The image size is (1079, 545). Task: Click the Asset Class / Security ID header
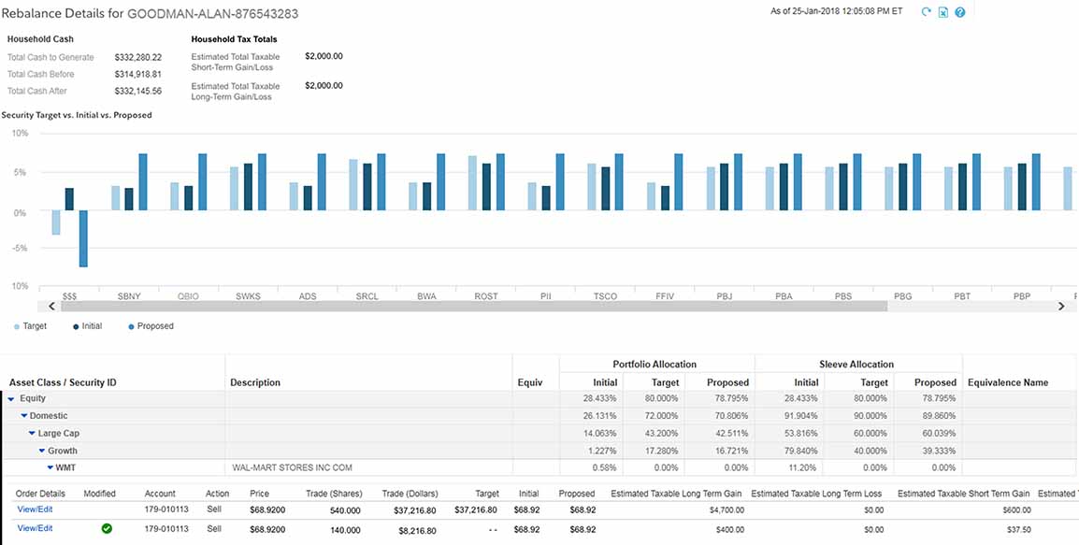click(x=63, y=382)
